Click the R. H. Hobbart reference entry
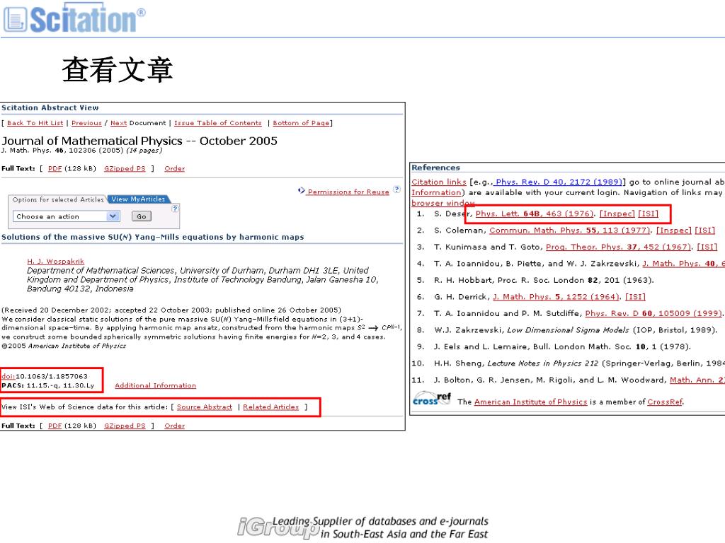Image resolution: width=725 pixels, height=543 pixels. point(543,280)
